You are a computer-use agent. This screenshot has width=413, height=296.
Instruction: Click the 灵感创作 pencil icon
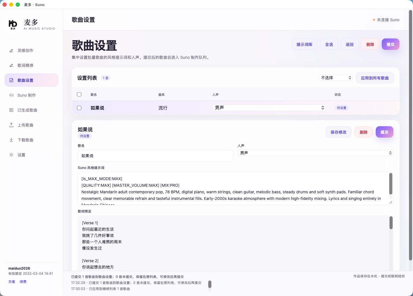11,50
